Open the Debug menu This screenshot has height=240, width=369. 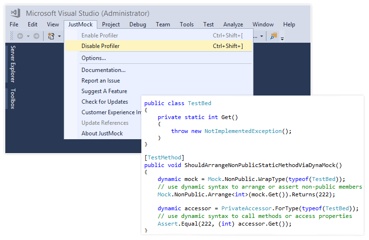(138, 24)
